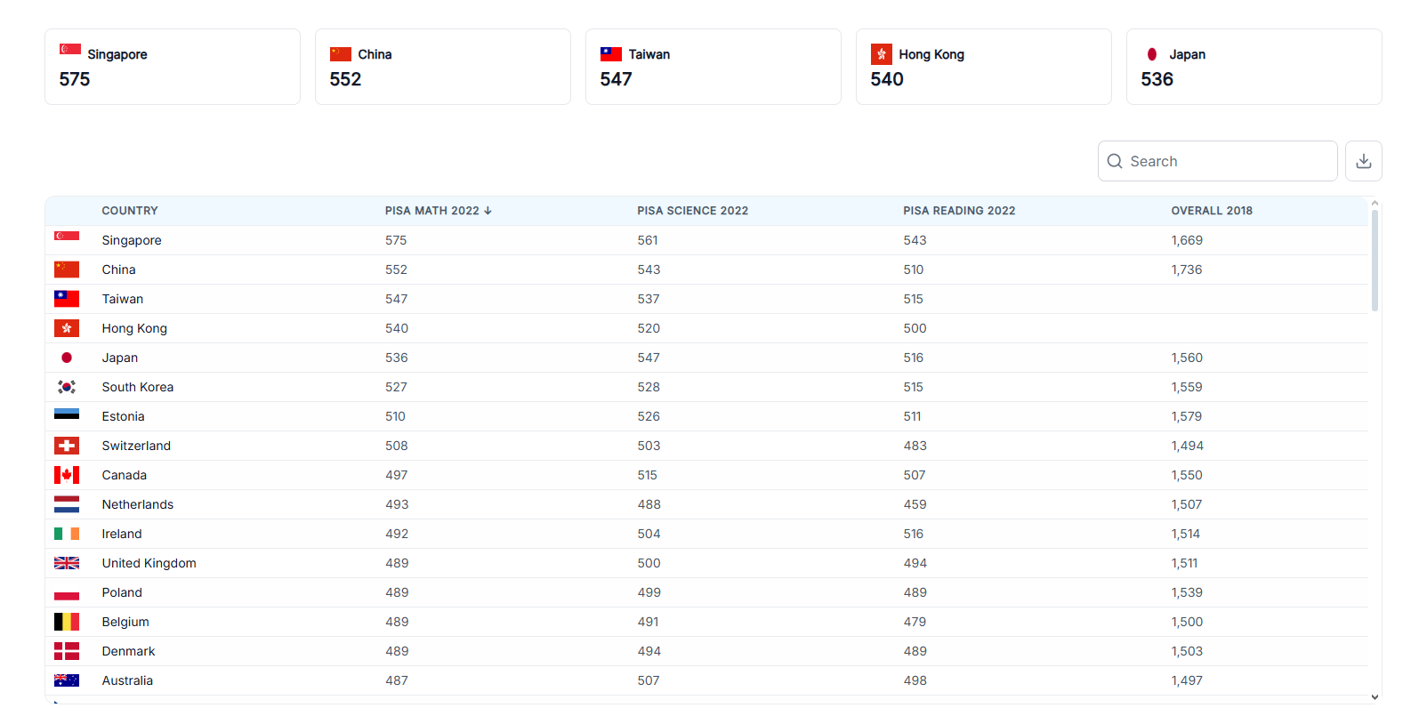Click Hong Kong flag in top card

click(882, 54)
